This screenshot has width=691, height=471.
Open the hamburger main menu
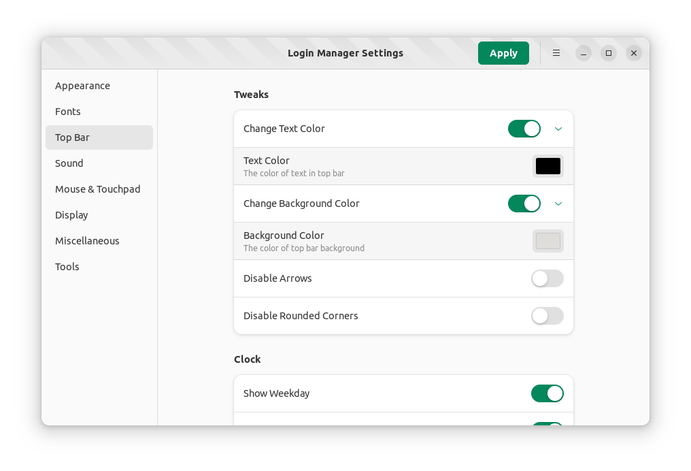coord(556,53)
